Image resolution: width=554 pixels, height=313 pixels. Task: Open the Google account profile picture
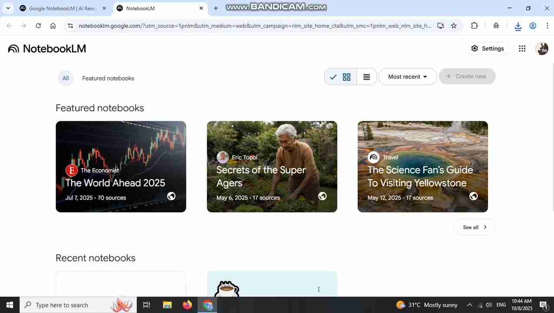tap(542, 49)
